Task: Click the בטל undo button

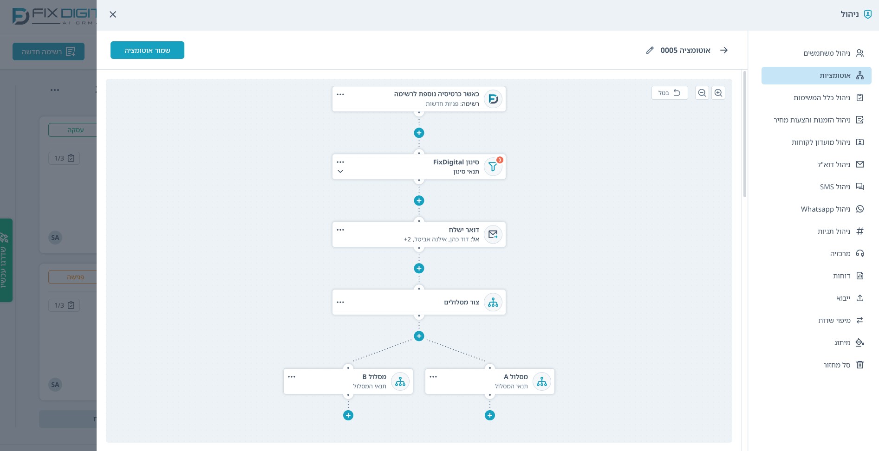Action: 670,93
